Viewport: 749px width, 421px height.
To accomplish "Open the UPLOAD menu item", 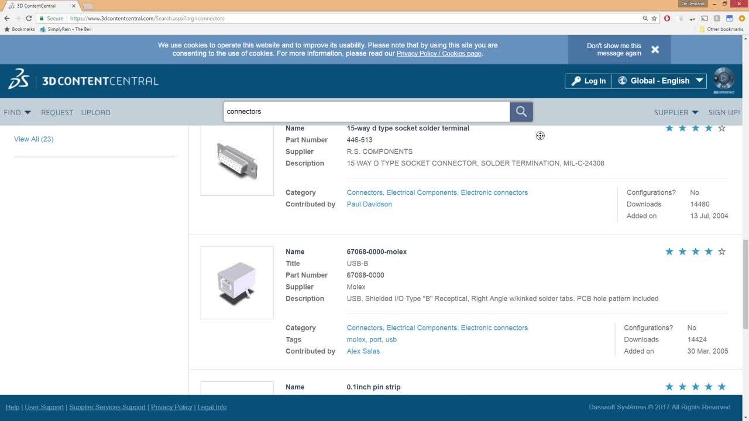I will point(95,112).
